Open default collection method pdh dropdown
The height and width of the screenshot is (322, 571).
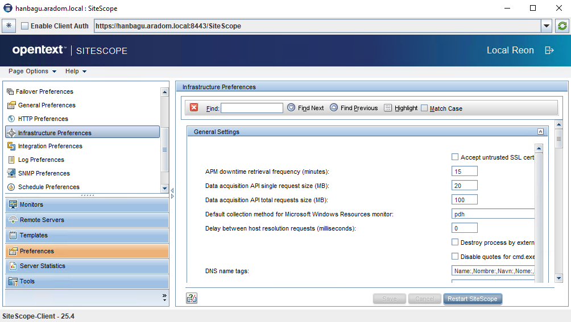coord(493,214)
